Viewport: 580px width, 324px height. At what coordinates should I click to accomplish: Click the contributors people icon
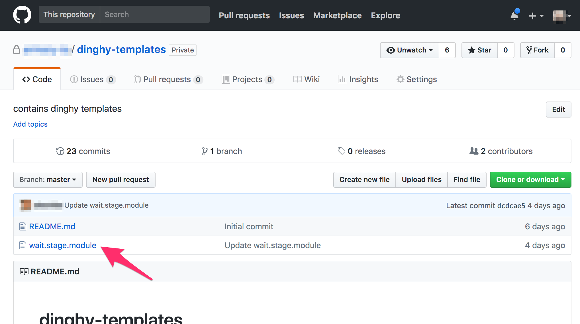point(474,151)
